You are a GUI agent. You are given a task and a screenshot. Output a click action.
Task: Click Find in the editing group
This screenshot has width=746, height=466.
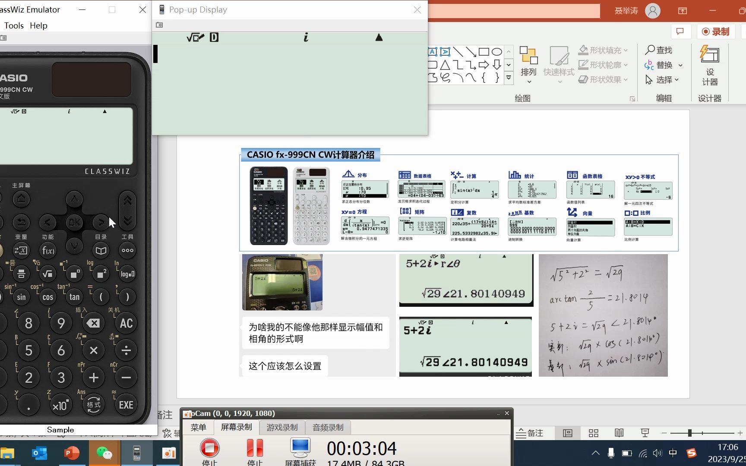(x=659, y=50)
